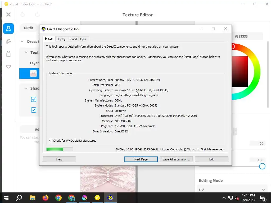Click the Next Page button
The height and width of the screenshot is (203, 271).
tap(141, 159)
